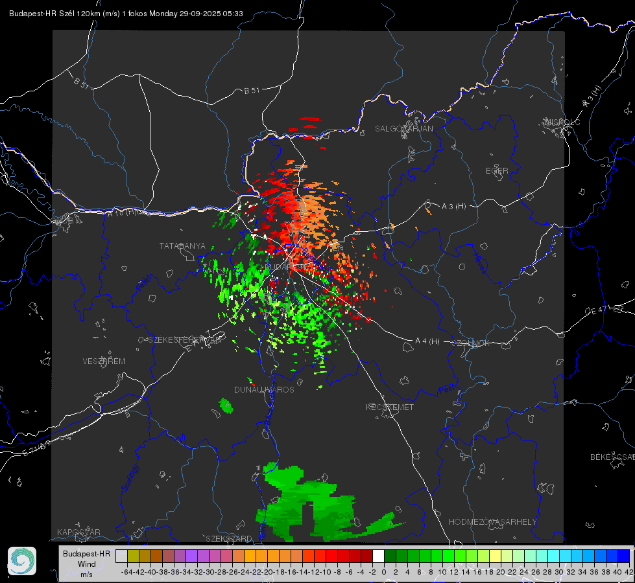Click the 42 value on the legend
This screenshot has width=635, height=583.
click(629, 572)
